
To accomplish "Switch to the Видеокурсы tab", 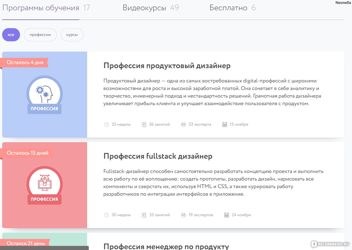I will 144,8.
